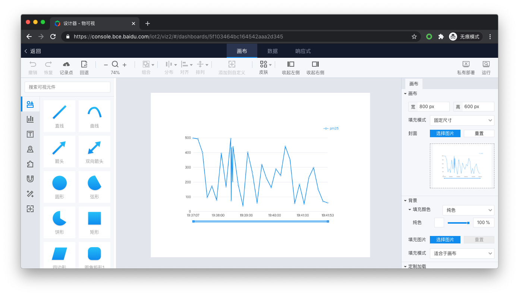Screen dimensions: 519x296
Task: Reload the browser page
Action: click(x=53, y=37)
